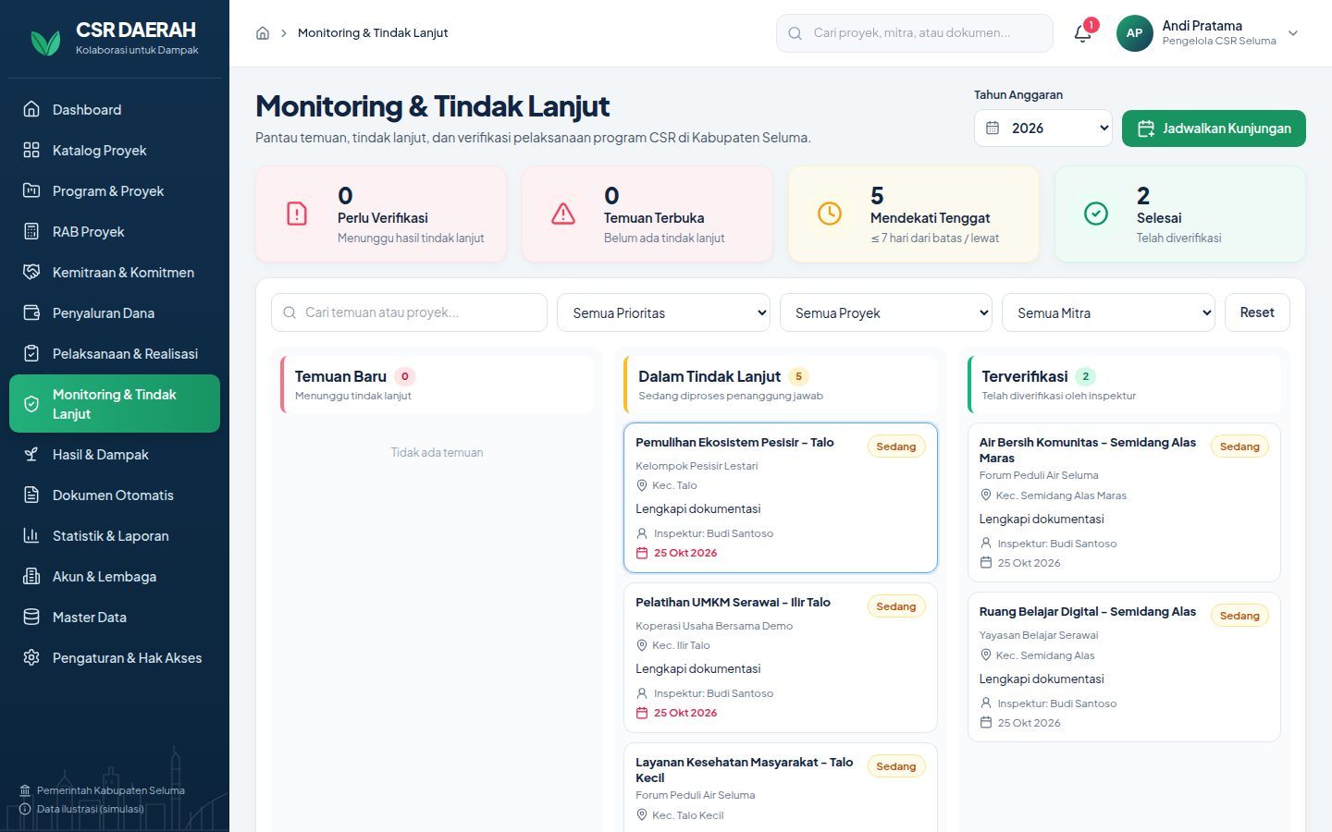The width and height of the screenshot is (1332, 832).
Task: Open Akun & Lembaga menu
Action: (115, 576)
